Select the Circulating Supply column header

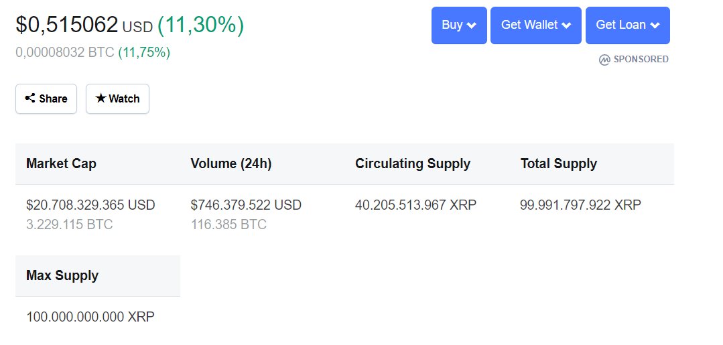(413, 163)
